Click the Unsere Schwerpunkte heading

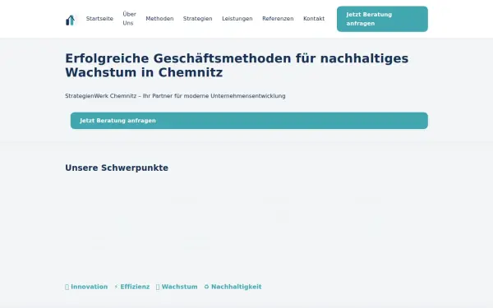point(117,168)
